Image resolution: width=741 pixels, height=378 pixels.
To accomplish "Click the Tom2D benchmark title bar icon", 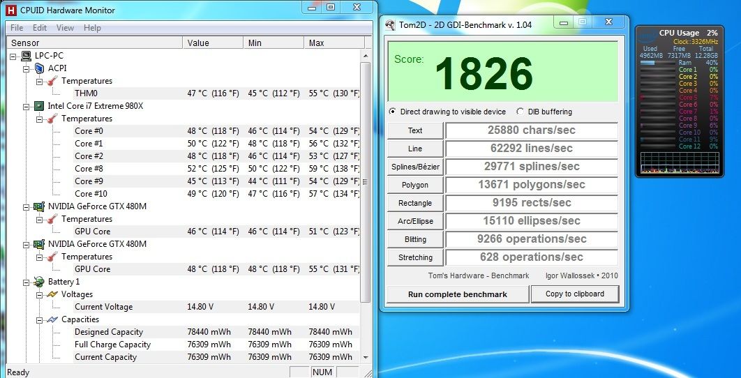I will point(390,24).
